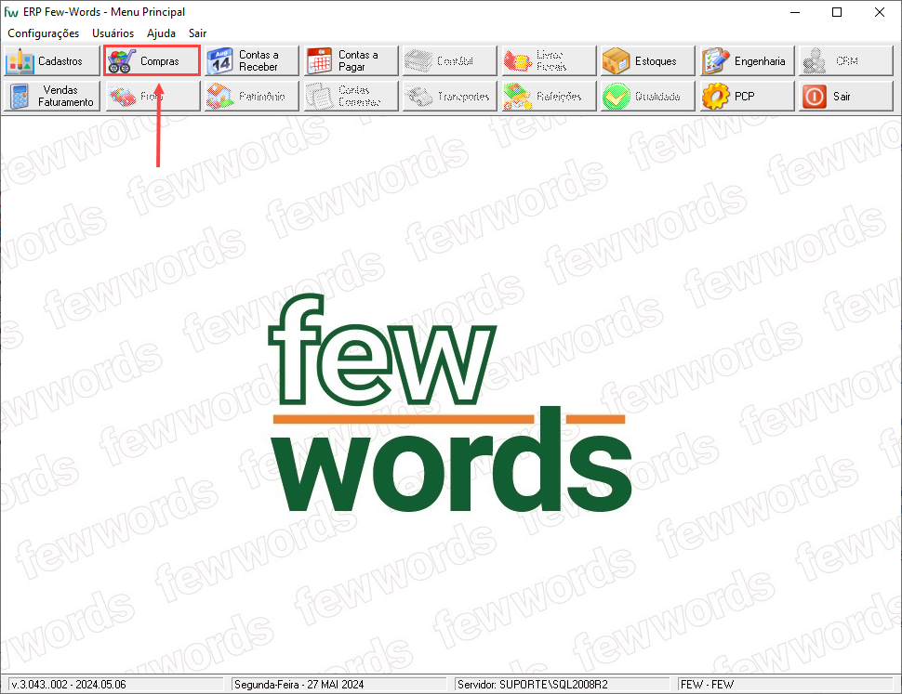Click the red Sair toolbar button

pos(845,96)
